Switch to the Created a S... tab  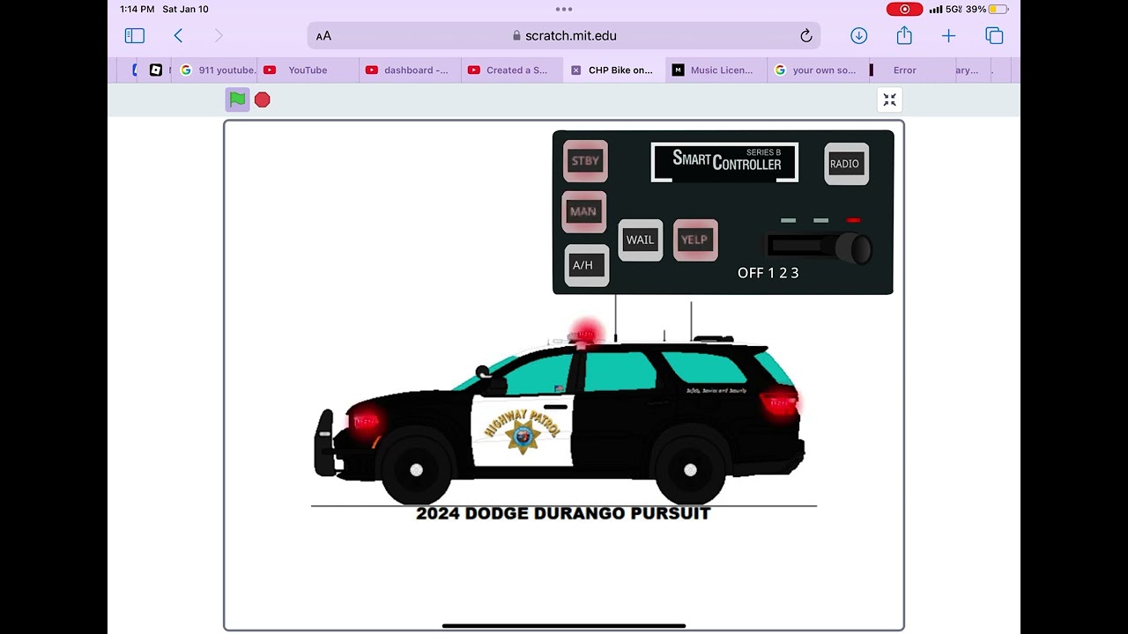point(512,70)
